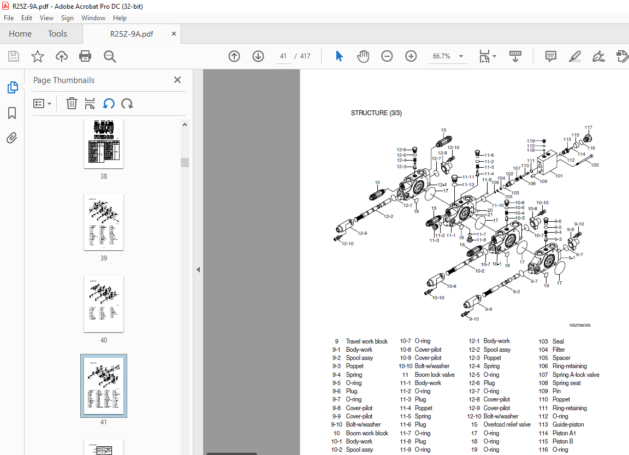Rotate page counterclockwise

109,104
